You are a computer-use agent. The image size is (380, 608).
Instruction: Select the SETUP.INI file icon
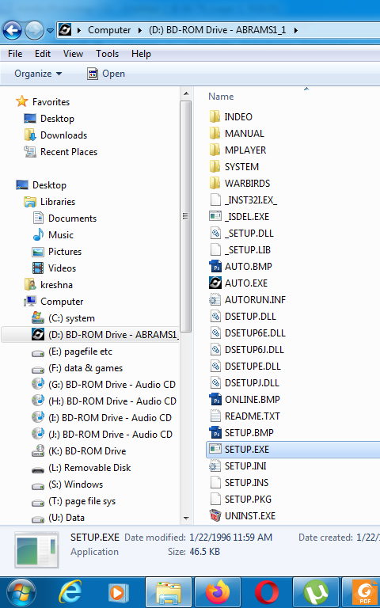point(215,466)
